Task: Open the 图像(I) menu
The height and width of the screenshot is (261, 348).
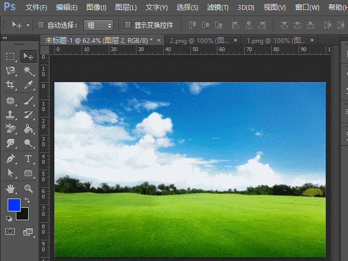Action: (96, 8)
